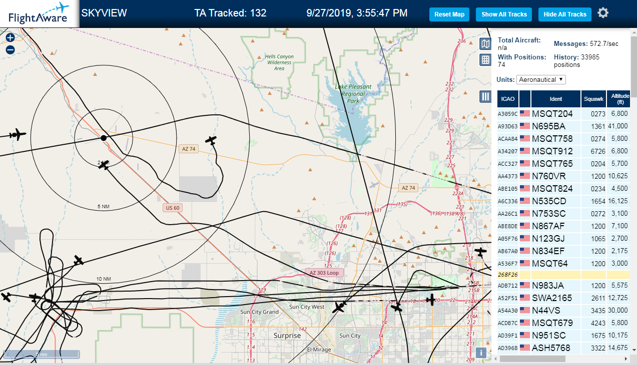The image size is (637, 365).
Task: Select the MSQT824 aircraft row
Action: pos(564,188)
